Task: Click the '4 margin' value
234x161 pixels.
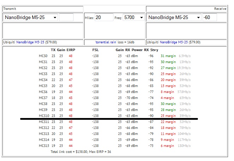Action: (x=167, y=98)
